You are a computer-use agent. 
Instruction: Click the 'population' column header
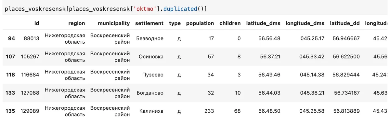point(200,23)
